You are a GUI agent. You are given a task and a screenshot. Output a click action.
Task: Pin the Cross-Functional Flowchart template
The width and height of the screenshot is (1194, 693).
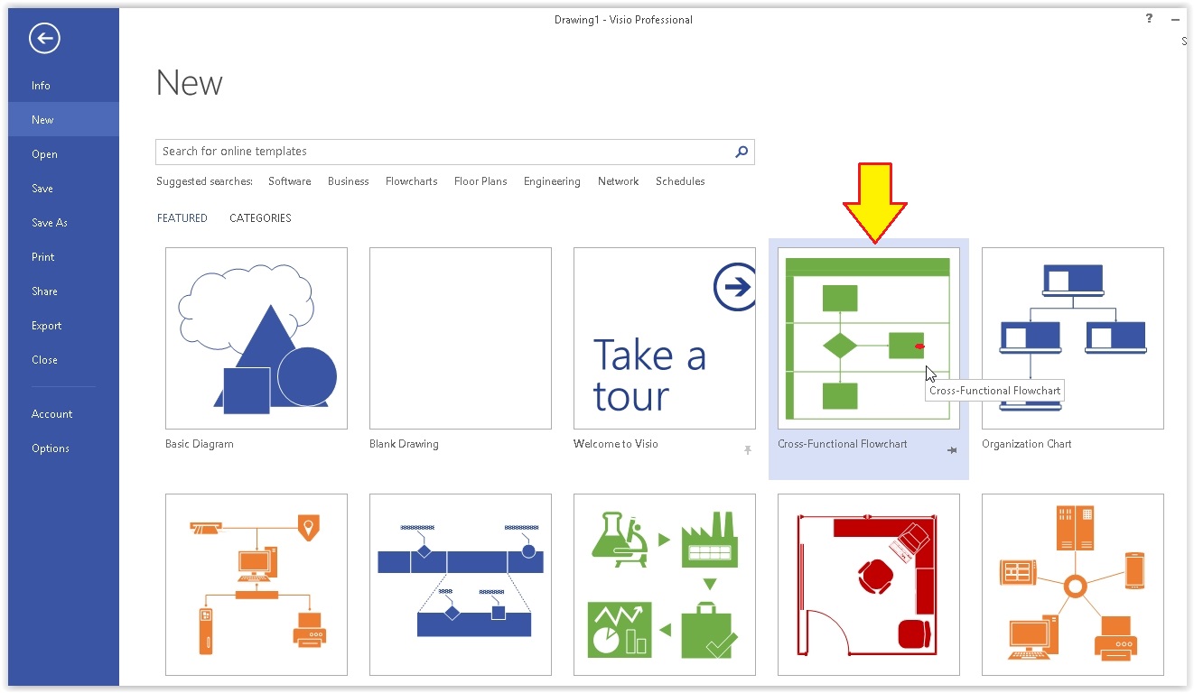pyautogui.click(x=952, y=449)
